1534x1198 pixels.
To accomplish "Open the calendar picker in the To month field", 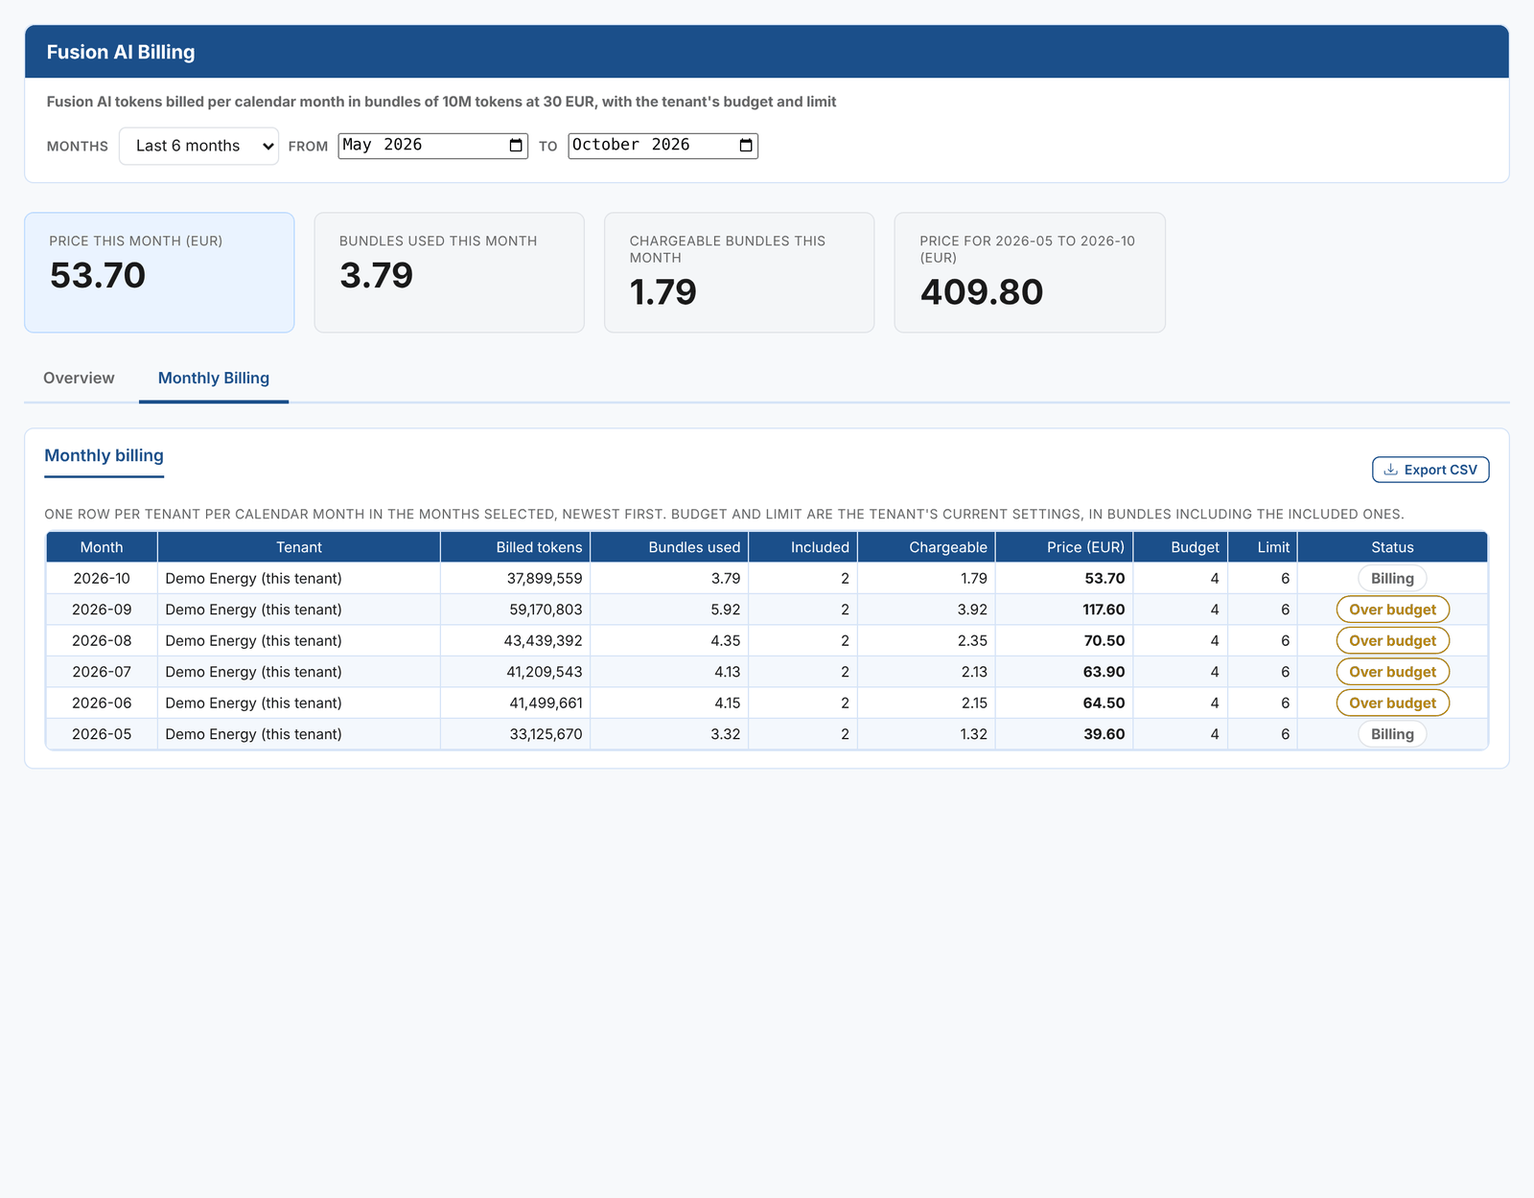I will (746, 146).
